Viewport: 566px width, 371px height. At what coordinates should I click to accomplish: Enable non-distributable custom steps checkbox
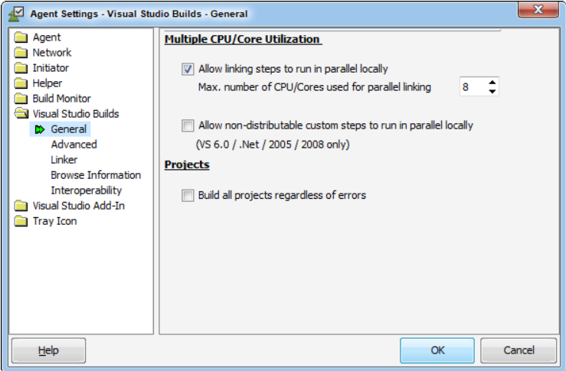click(188, 125)
